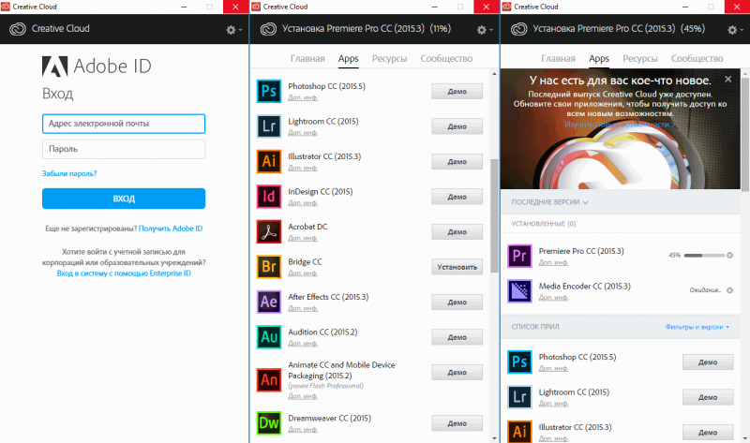Click the Illustrator CC icon in right window

(519, 431)
